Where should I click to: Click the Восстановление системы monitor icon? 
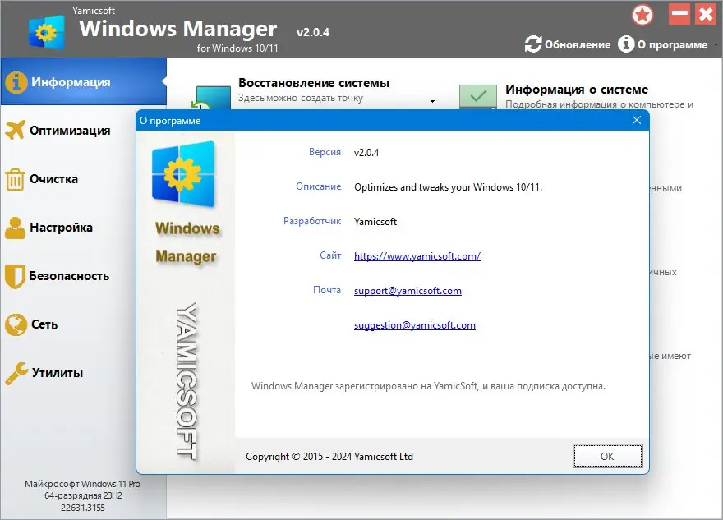(x=211, y=99)
